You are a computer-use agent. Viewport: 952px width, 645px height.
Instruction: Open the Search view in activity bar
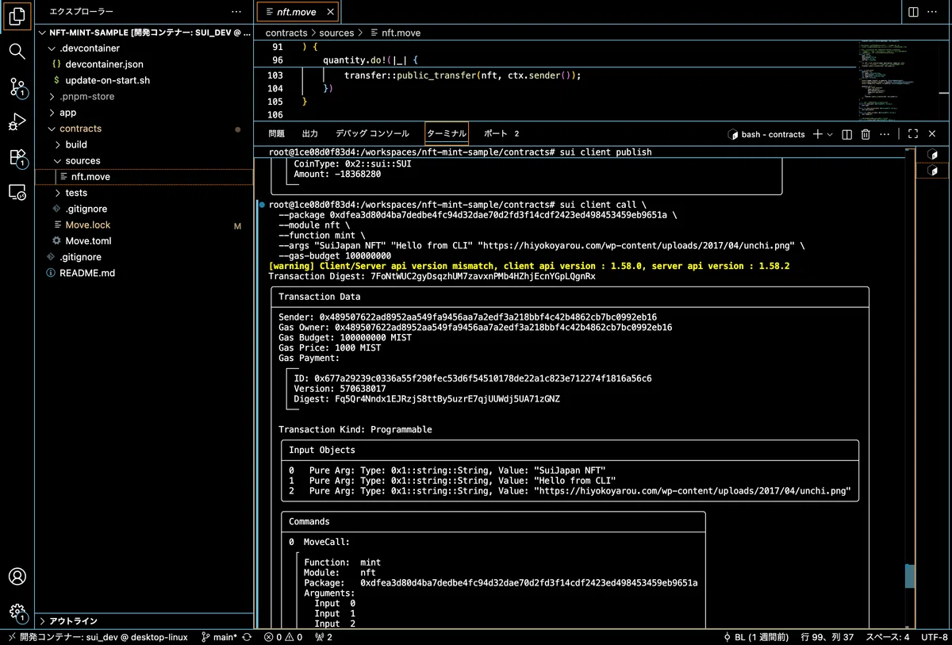click(17, 52)
